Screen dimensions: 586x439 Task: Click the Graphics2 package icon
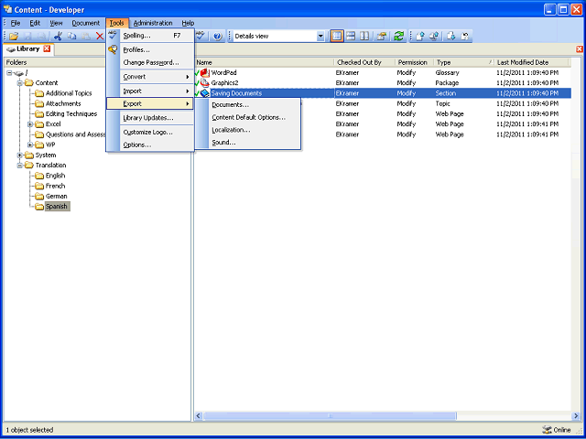[x=205, y=83]
